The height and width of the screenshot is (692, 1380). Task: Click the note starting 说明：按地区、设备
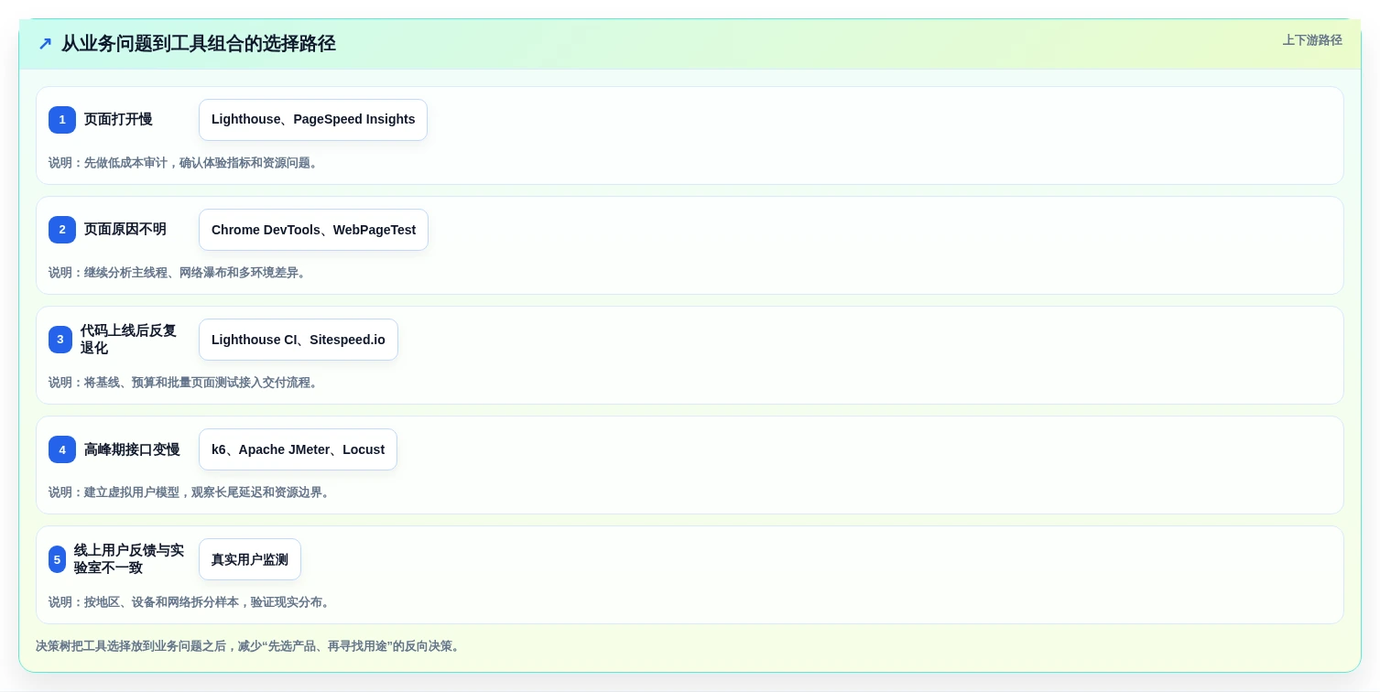pos(191,602)
